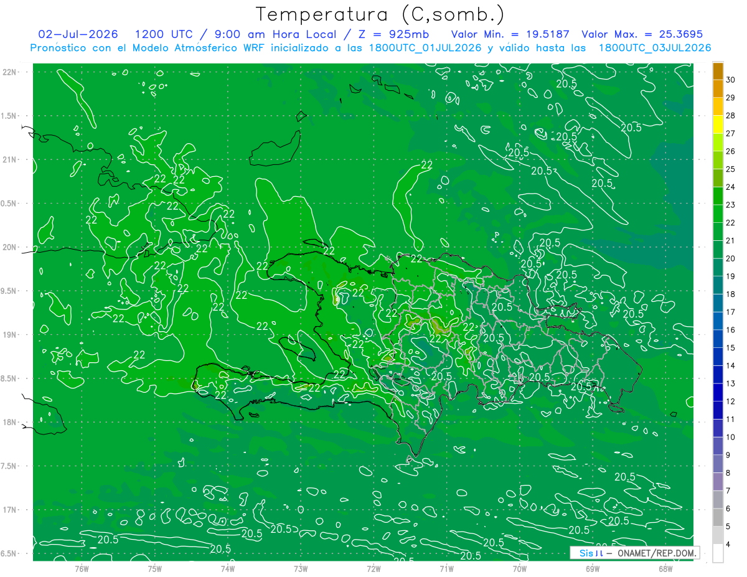Click the color scale value 30
This screenshot has width=747, height=577.
tap(731, 80)
